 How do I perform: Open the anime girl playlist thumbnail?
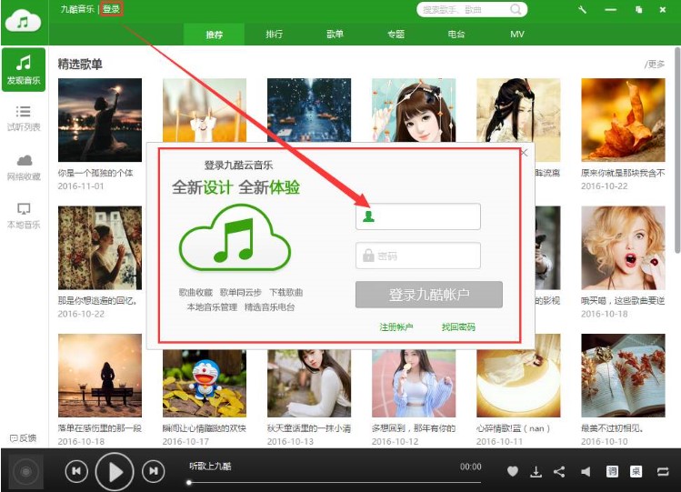pyautogui.click(x=414, y=110)
